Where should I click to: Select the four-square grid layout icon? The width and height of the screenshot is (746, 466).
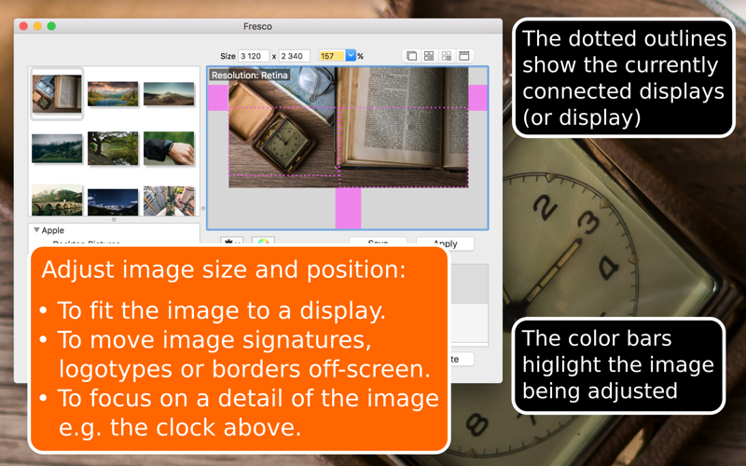pyautogui.click(x=429, y=56)
